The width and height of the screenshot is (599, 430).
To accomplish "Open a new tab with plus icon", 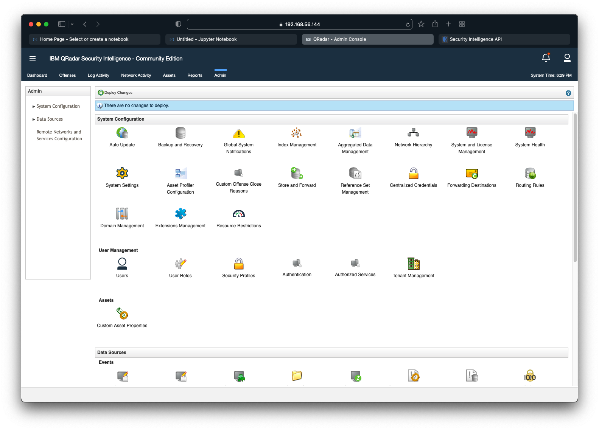I will [448, 24].
